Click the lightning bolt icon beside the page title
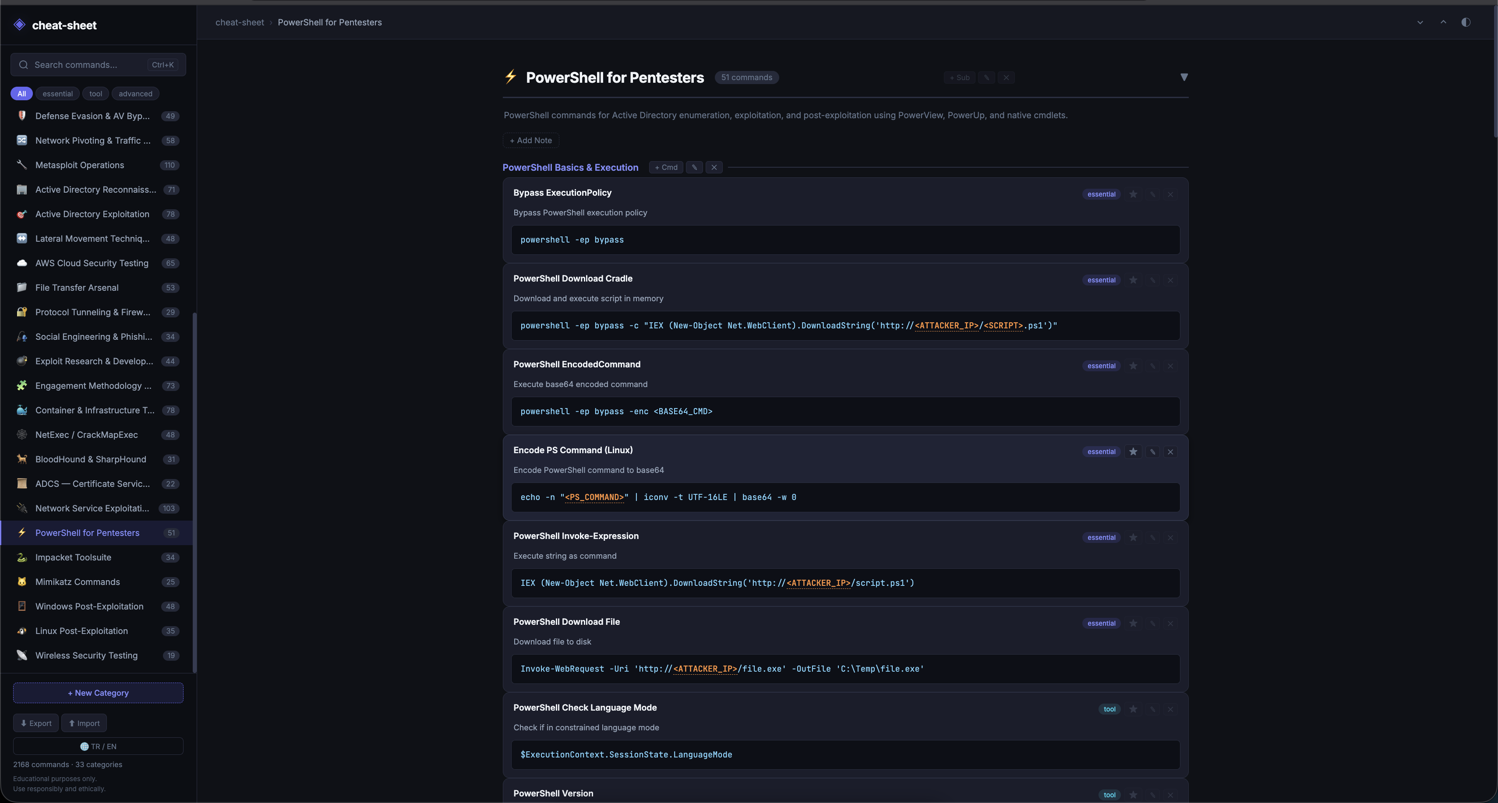Screen dimensions: 1498x803 (511, 77)
